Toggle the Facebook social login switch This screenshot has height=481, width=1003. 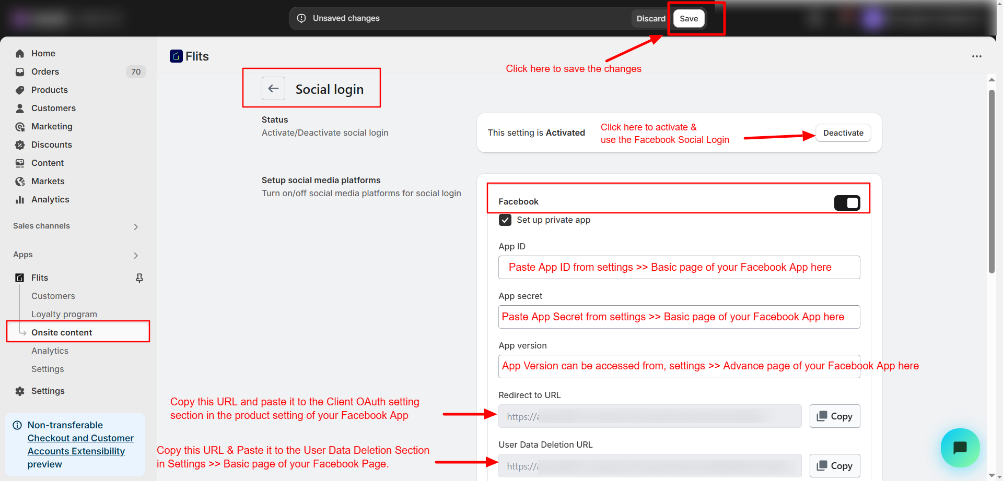pos(847,202)
